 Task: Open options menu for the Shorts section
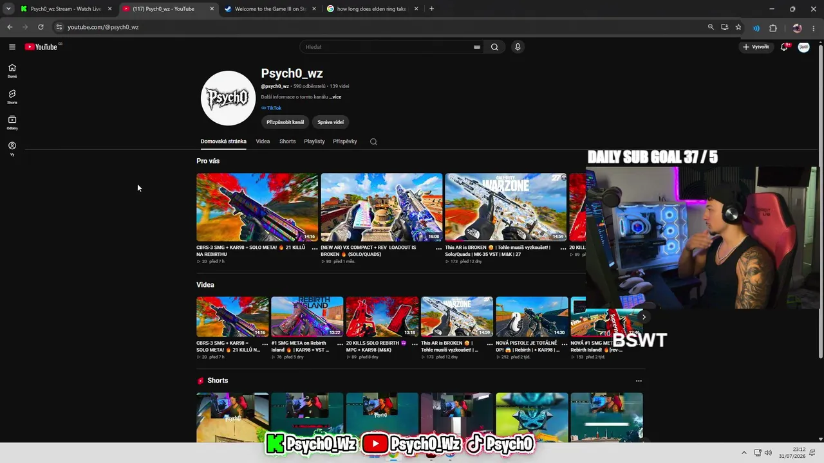tap(639, 381)
